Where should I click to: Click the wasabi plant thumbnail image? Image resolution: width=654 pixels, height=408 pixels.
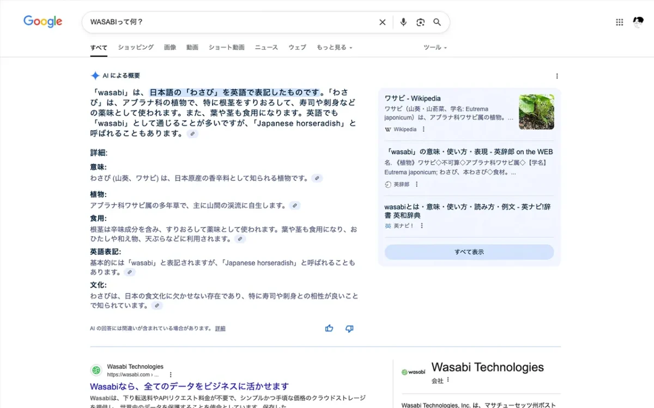pos(536,112)
